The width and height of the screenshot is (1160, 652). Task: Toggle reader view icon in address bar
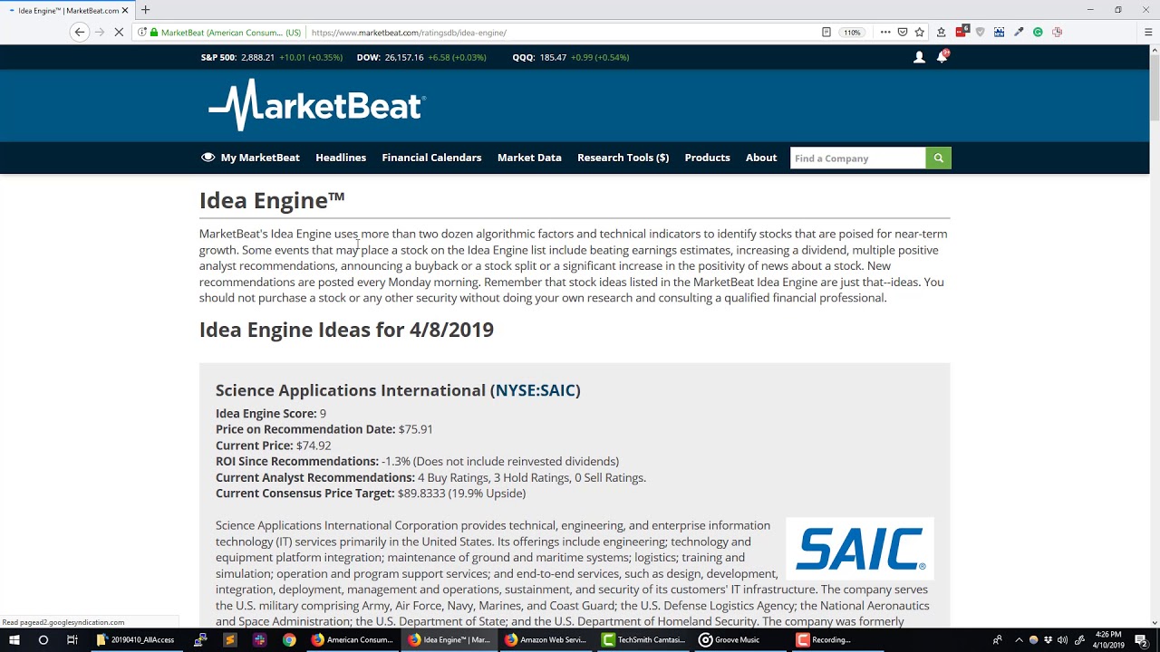point(826,32)
